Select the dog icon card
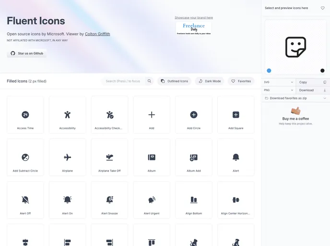330x246 pixels. (236, 235)
